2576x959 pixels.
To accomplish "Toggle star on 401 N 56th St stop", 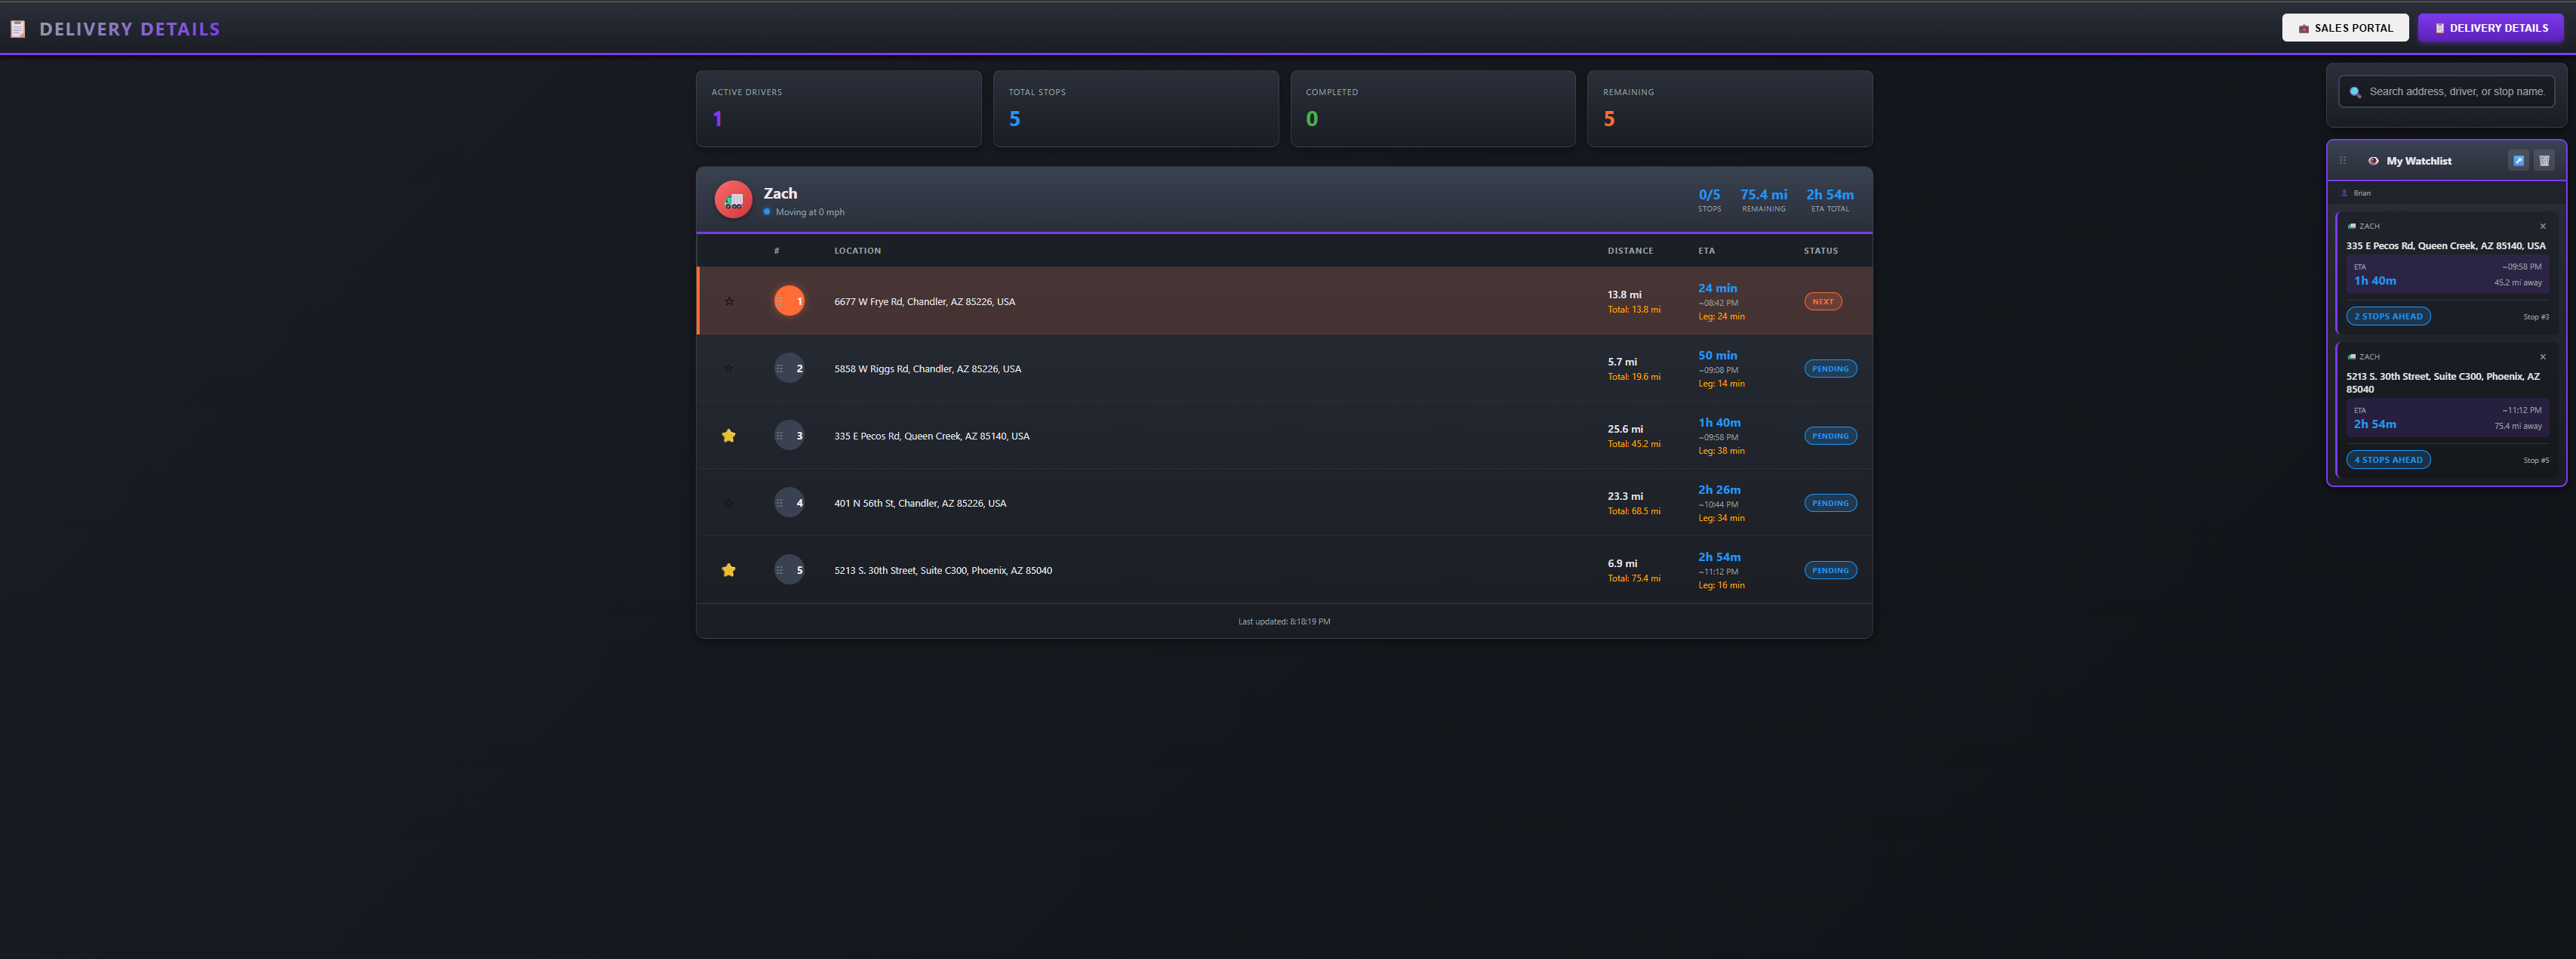I will 729,503.
